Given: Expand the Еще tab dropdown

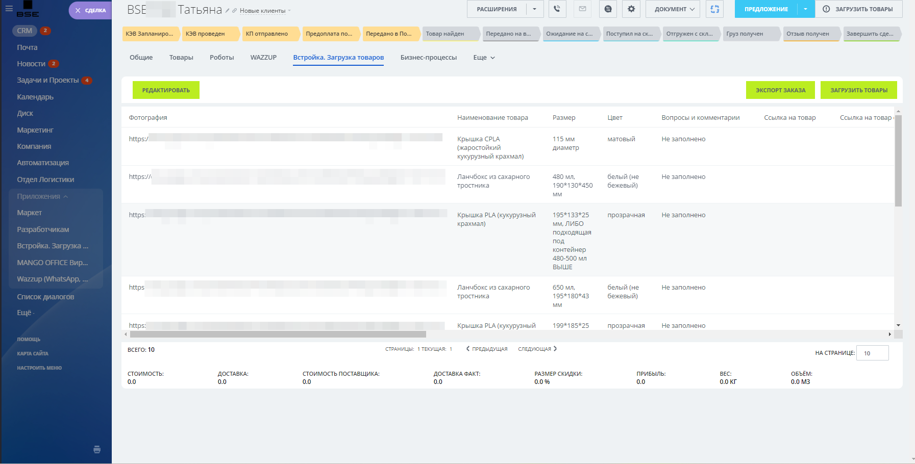Looking at the screenshot, I should [484, 58].
